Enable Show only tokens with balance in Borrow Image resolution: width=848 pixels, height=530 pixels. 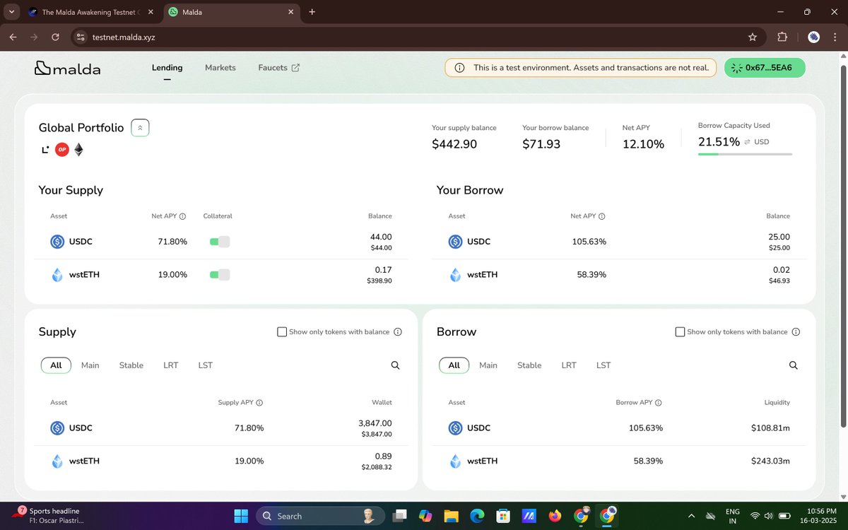coord(680,331)
